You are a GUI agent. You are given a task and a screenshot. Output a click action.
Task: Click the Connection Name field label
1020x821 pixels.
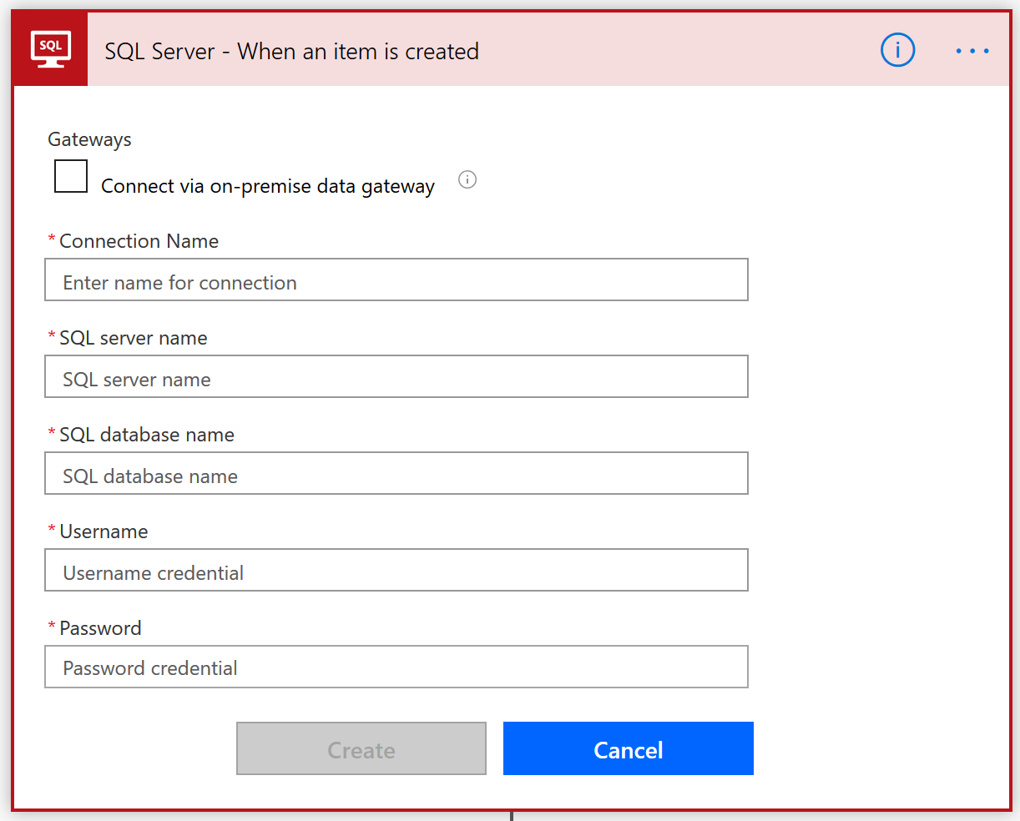[x=139, y=241]
